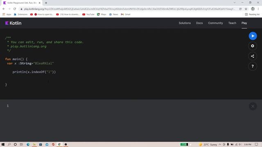Open File Explorer from the taskbar

point(34,144)
